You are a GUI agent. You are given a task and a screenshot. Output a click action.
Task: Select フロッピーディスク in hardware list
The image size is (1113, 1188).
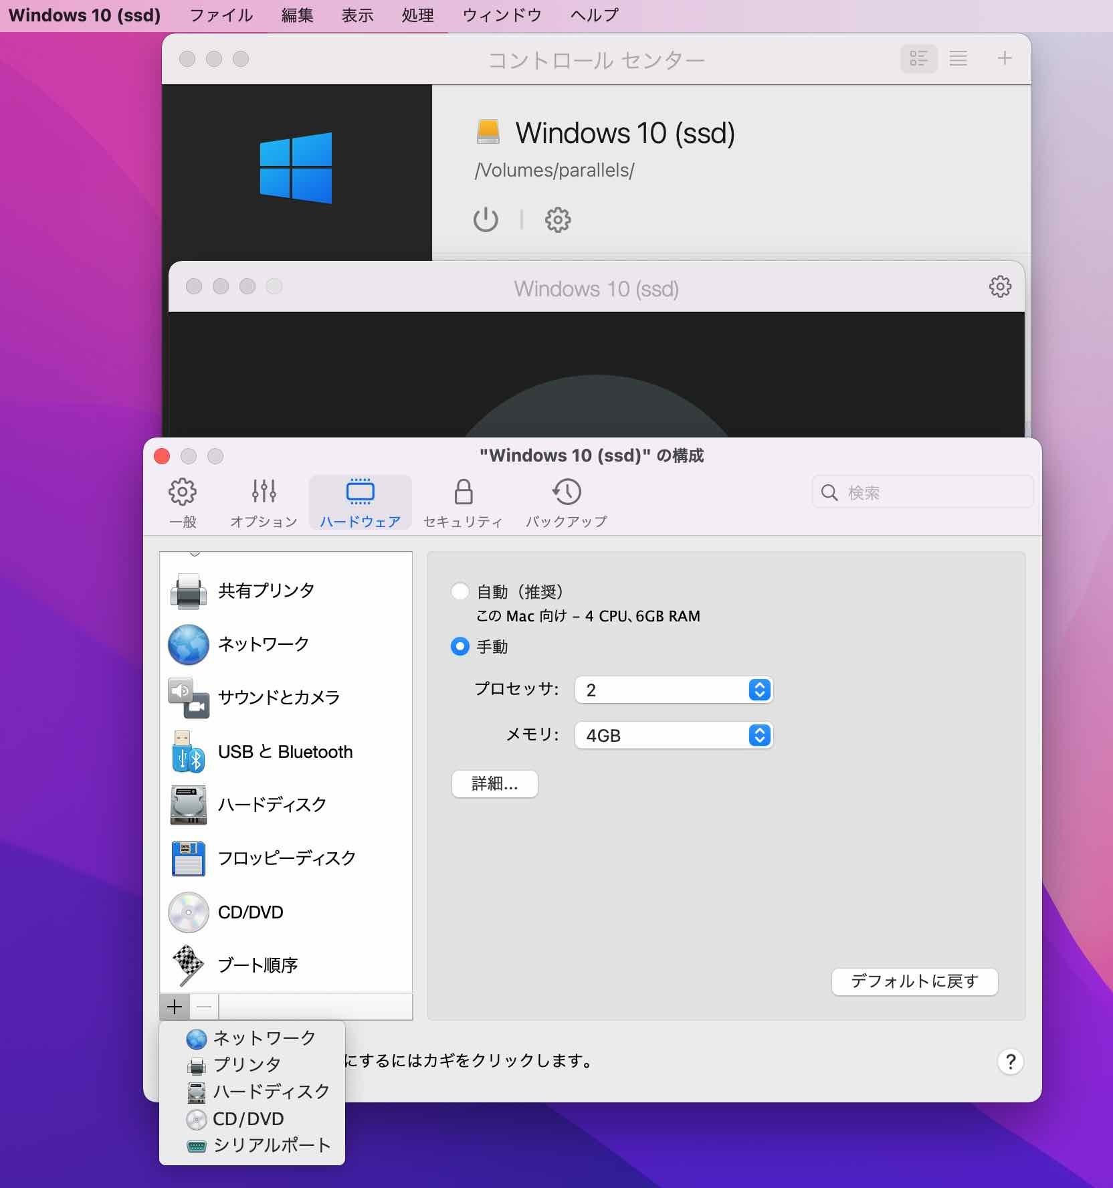(286, 858)
